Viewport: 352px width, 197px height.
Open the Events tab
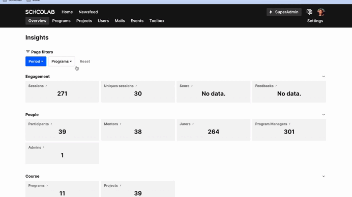pyautogui.click(x=137, y=21)
